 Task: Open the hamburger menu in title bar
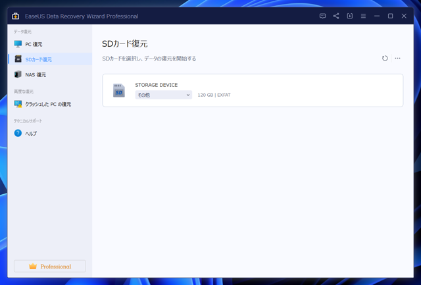click(363, 16)
